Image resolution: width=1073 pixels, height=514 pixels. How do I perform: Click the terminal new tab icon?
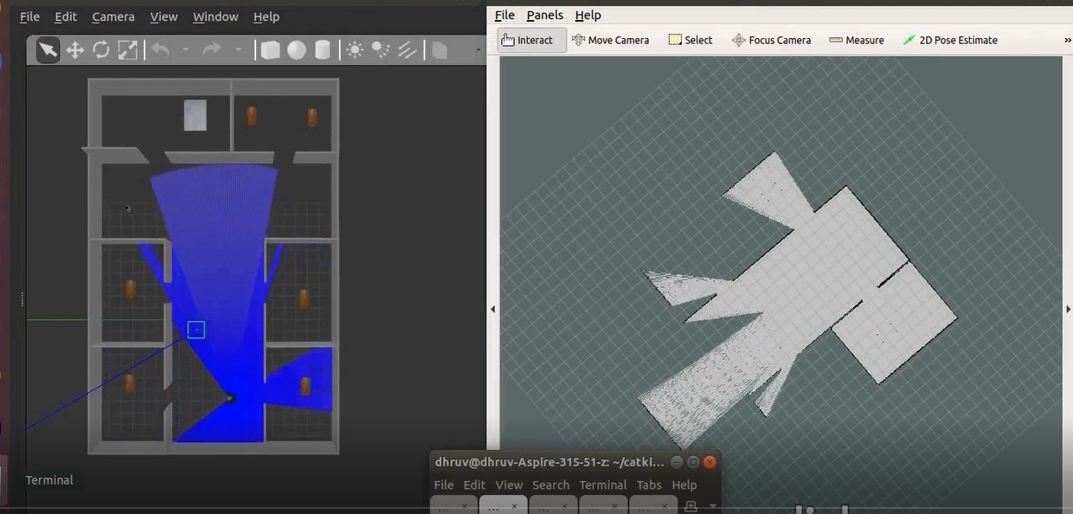click(x=691, y=506)
